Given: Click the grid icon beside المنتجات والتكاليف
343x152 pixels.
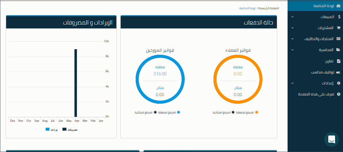Looking at the screenshot, I should [338, 39].
